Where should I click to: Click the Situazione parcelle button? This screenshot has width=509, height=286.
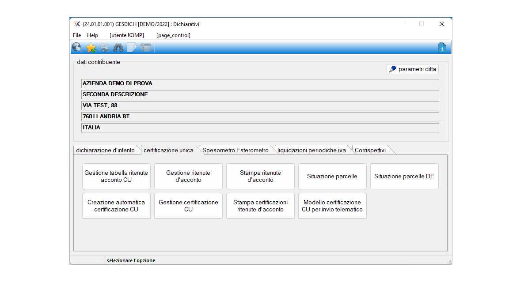coord(332,177)
